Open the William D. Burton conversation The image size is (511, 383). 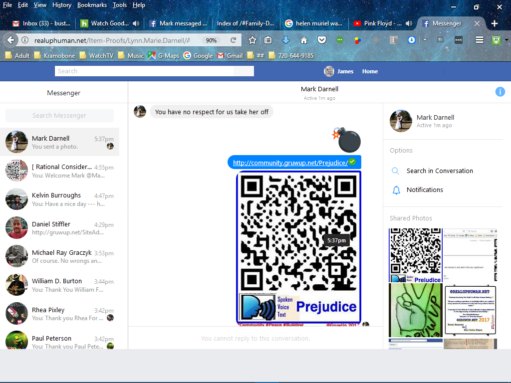pyautogui.click(x=60, y=285)
